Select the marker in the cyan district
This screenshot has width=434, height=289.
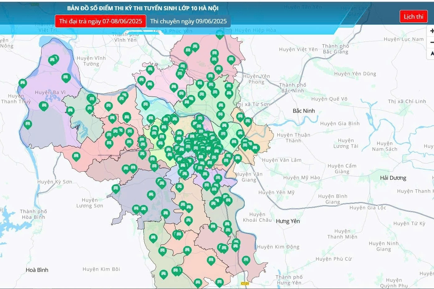(x=145, y=105)
